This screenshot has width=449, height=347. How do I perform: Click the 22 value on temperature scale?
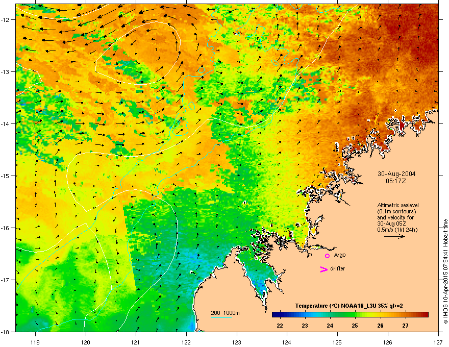tap(280, 326)
